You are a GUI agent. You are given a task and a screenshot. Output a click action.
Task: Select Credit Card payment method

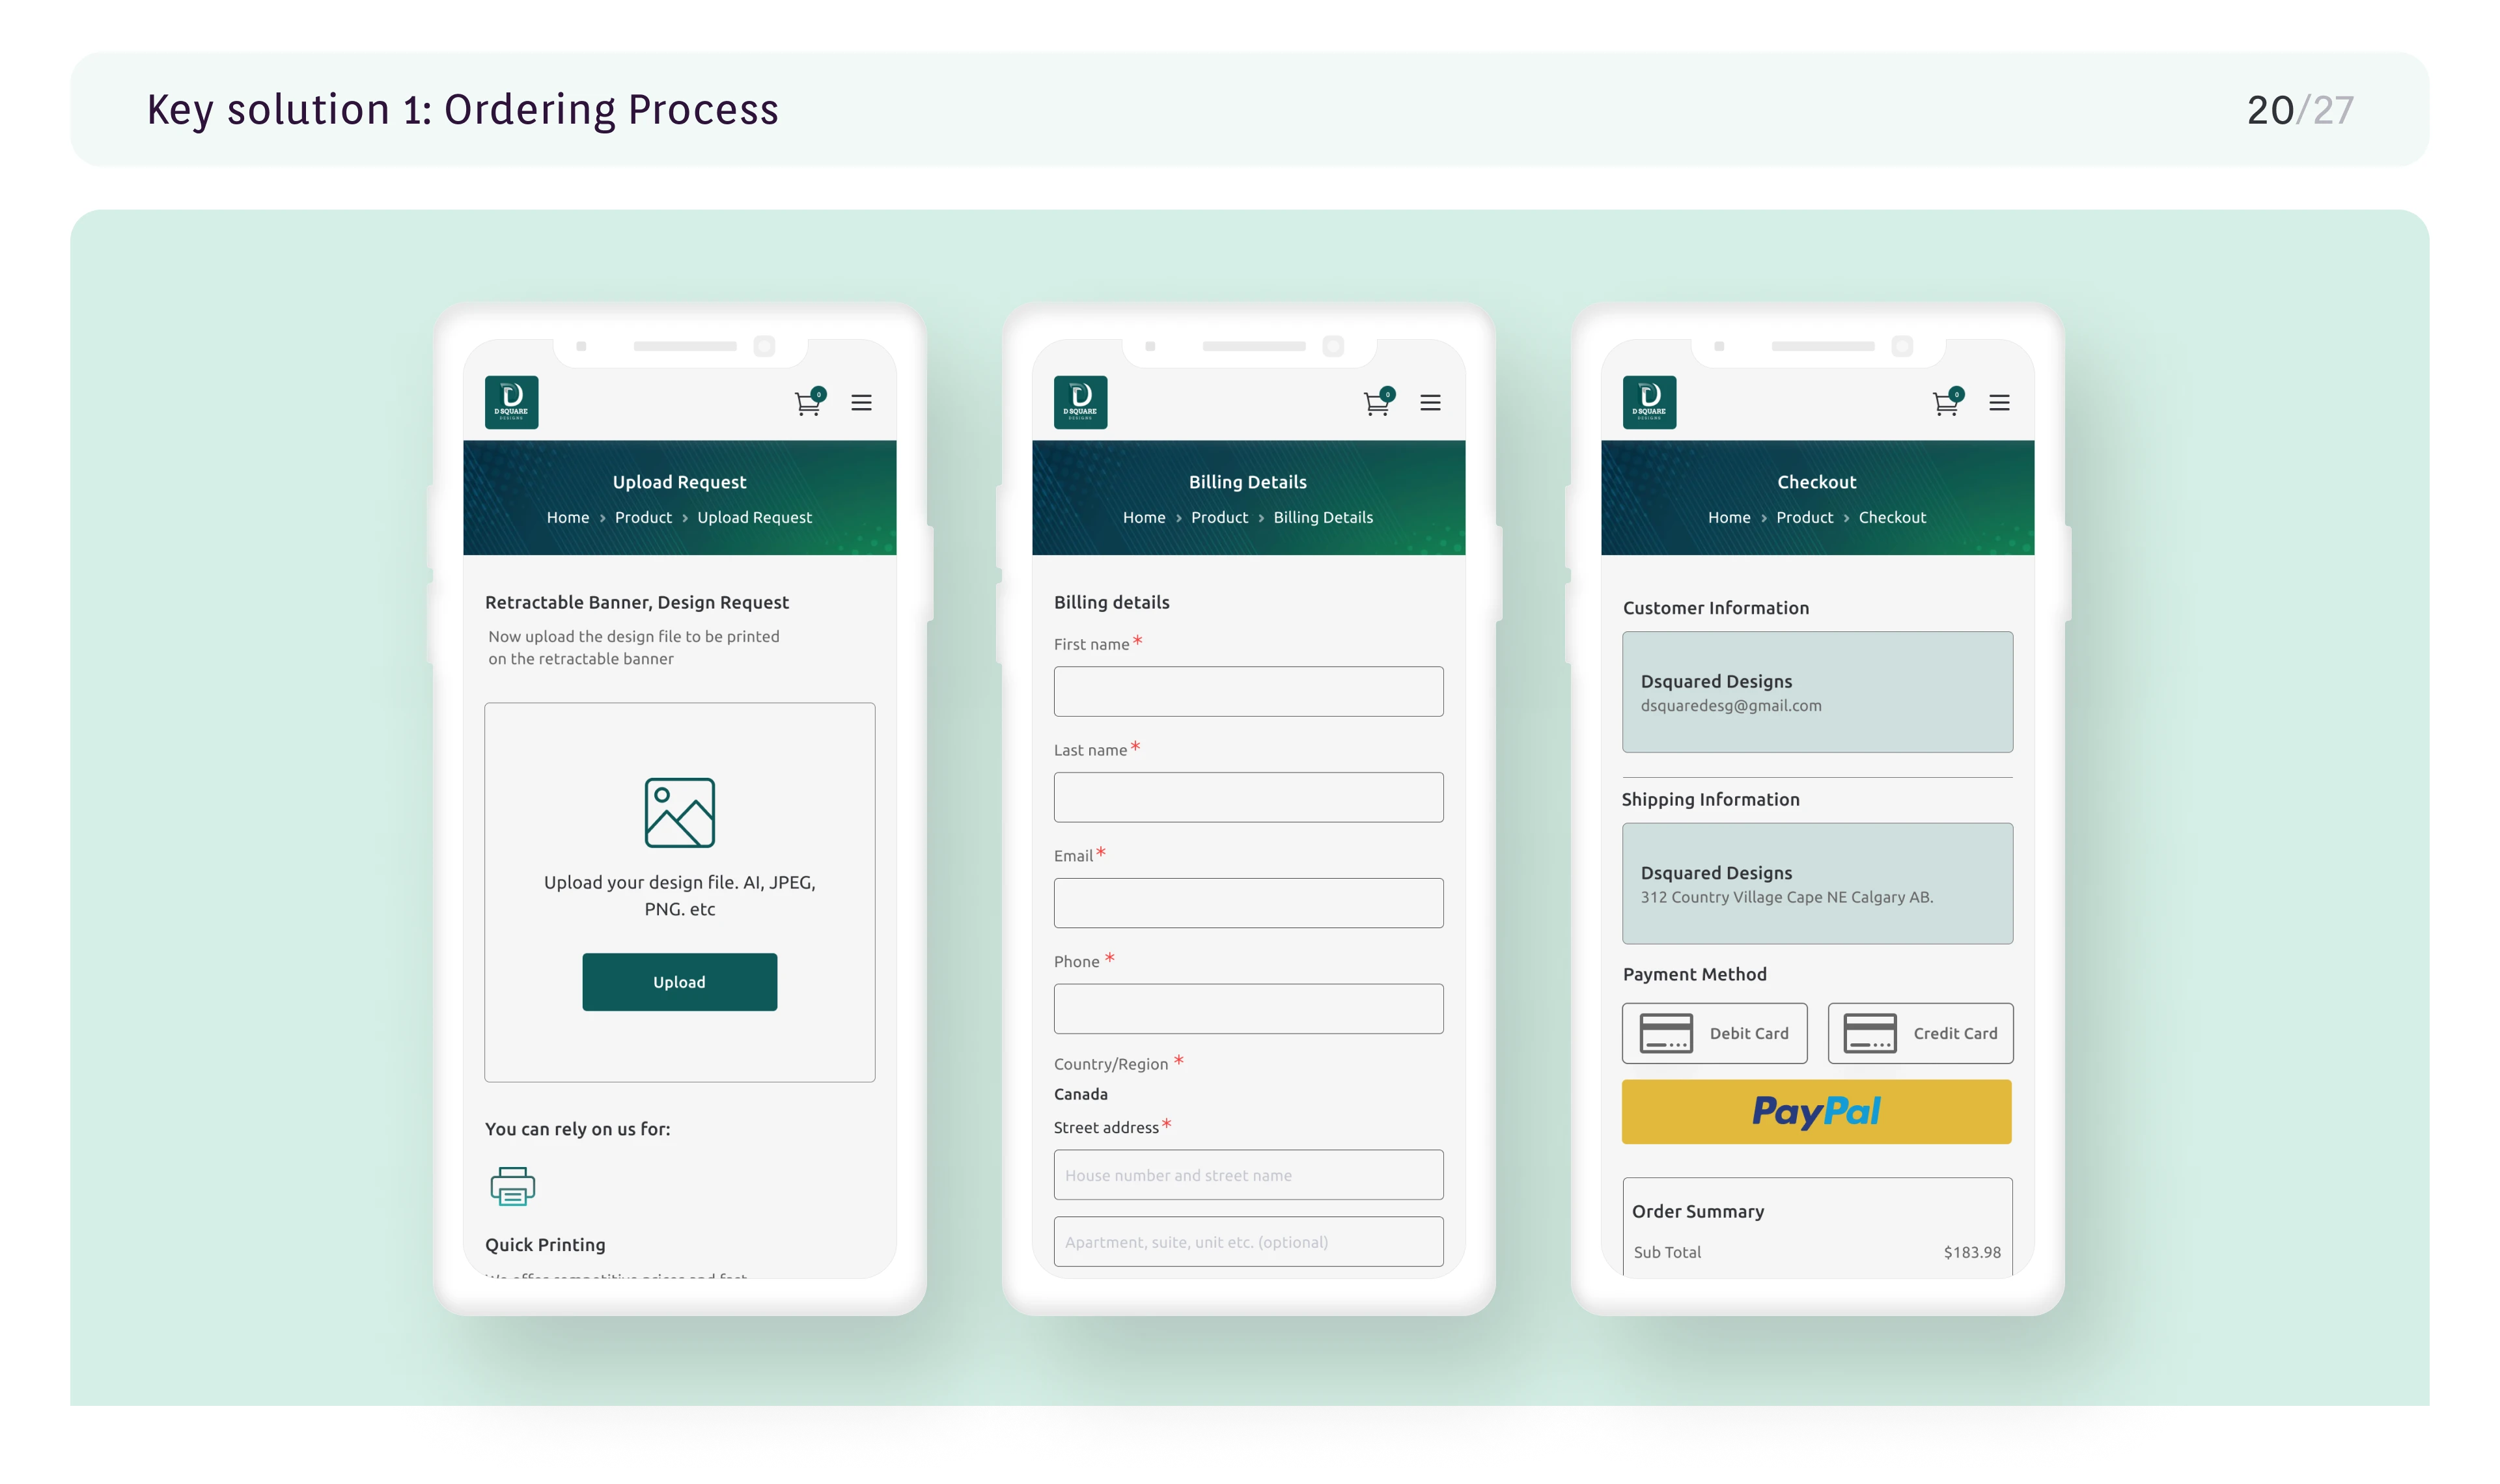(x=1920, y=1033)
